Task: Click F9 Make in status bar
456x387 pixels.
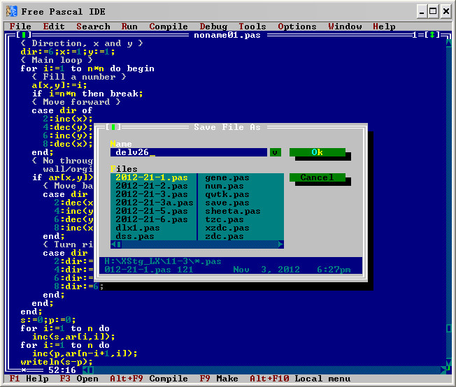Action: click(x=219, y=379)
